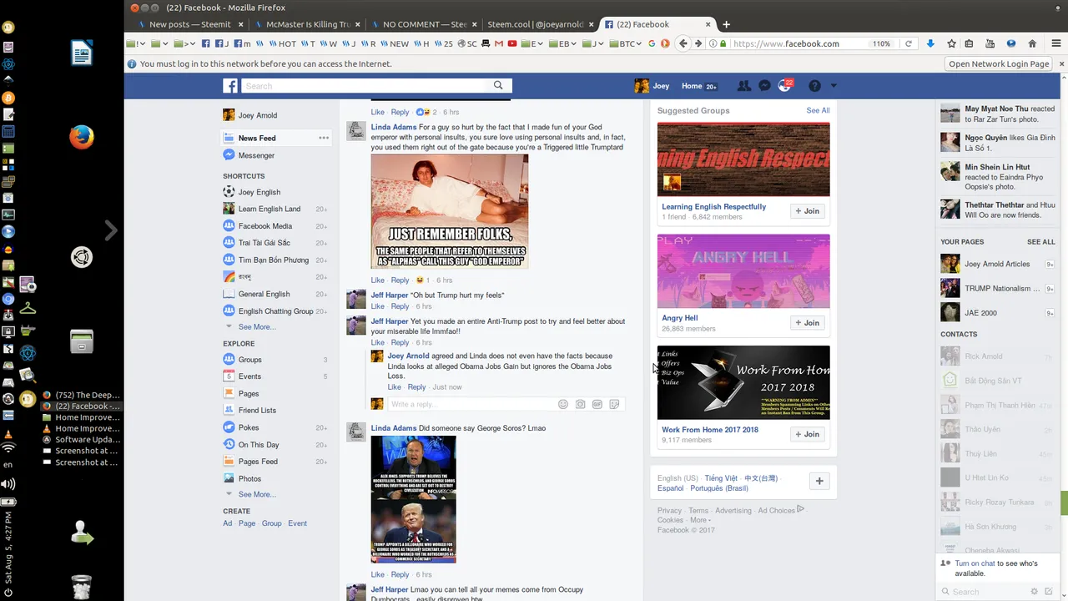Dismiss the network login notification bar
This screenshot has width=1068, height=601.
1061,63
